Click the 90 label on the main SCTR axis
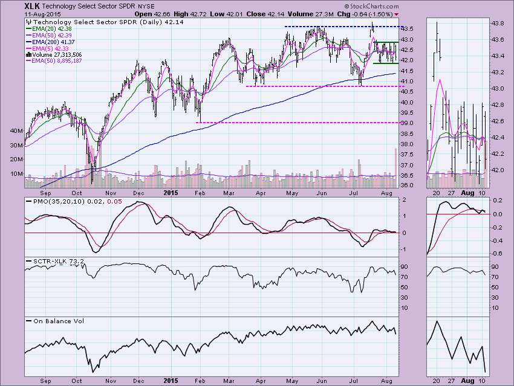The width and height of the screenshot is (514, 386). 405,267
